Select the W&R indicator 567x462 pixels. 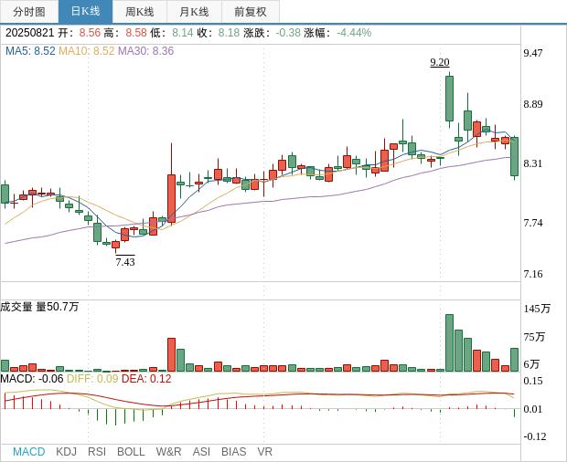[x=168, y=452]
